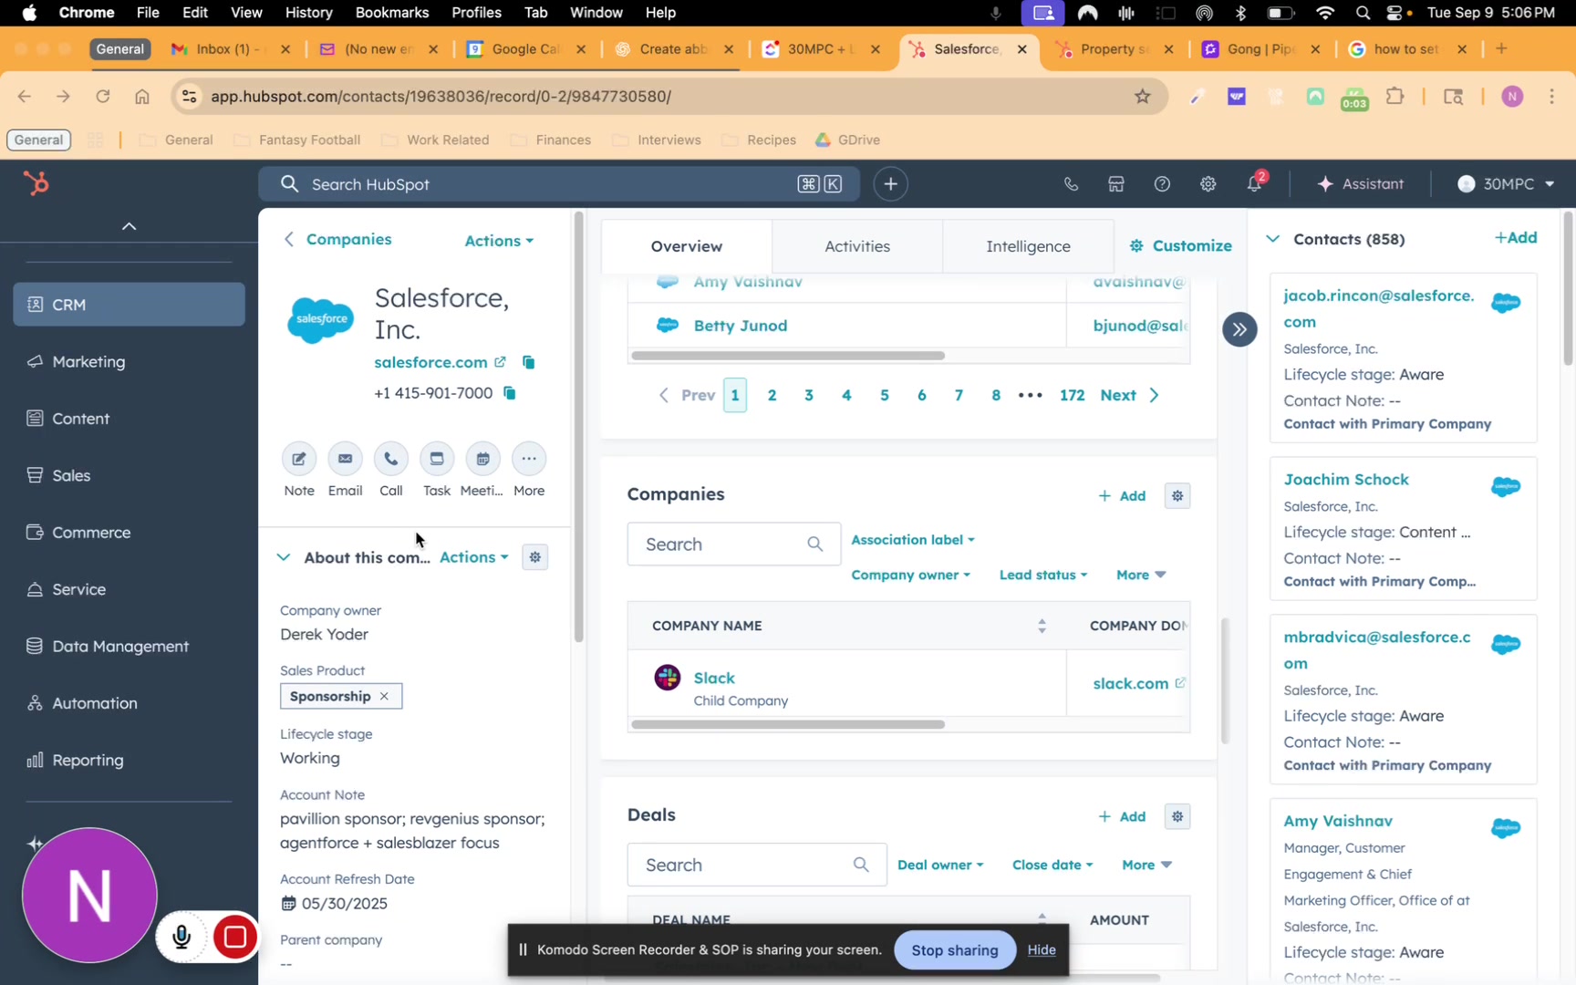
Task: Open About this company section settings gear
Action: (535, 557)
